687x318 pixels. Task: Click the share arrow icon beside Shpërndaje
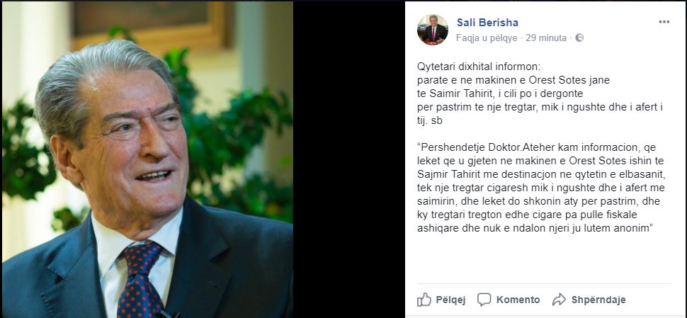click(x=559, y=300)
